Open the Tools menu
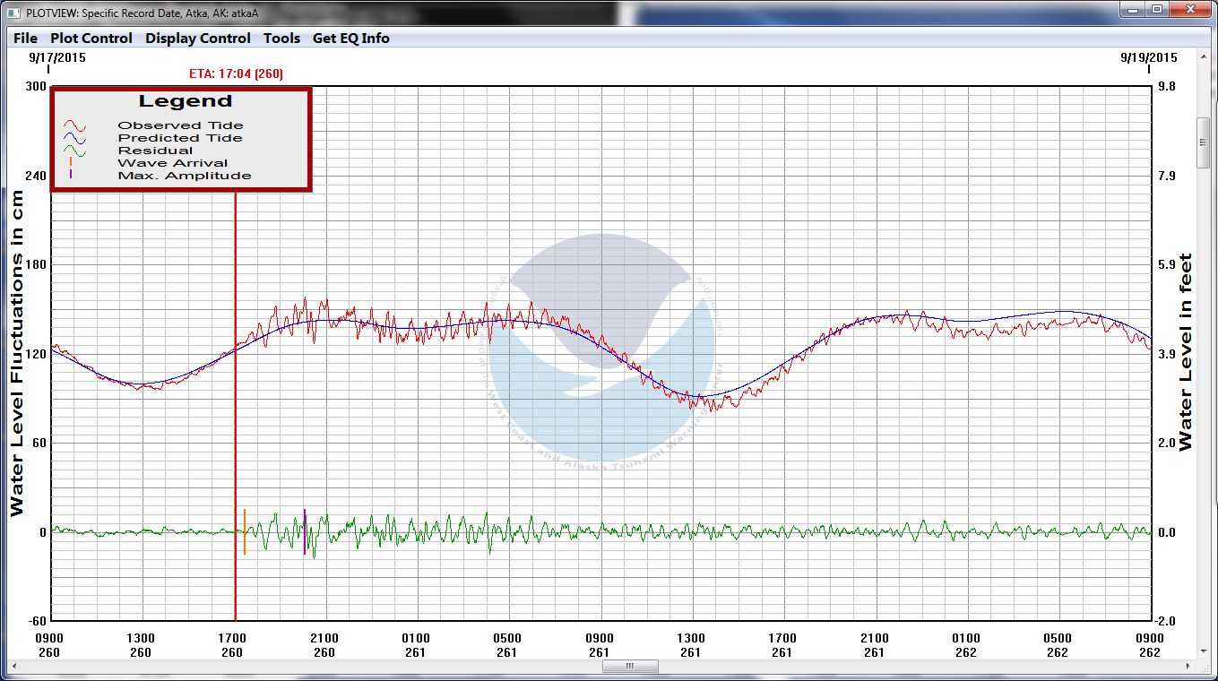The width and height of the screenshot is (1218, 681). (281, 38)
